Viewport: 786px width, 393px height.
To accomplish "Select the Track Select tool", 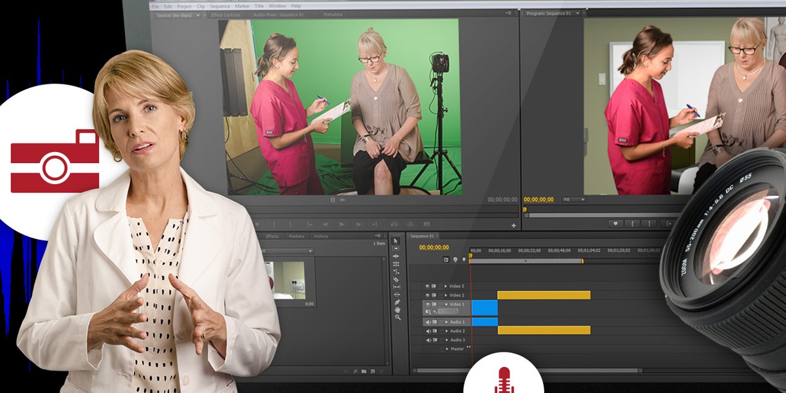I will 396,249.
